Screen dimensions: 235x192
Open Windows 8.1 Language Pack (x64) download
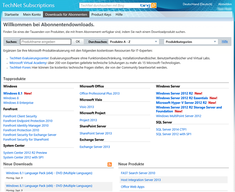click(49, 173)
